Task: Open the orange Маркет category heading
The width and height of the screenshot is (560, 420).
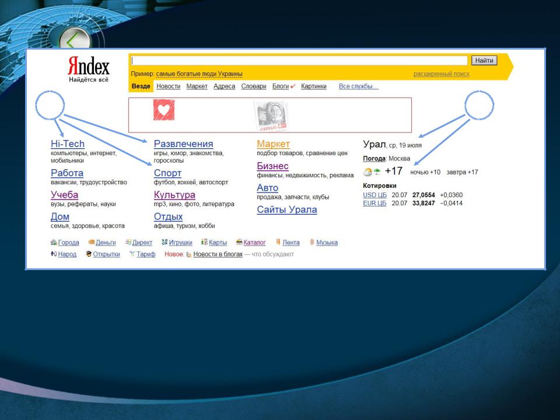Action: click(273, 144)
